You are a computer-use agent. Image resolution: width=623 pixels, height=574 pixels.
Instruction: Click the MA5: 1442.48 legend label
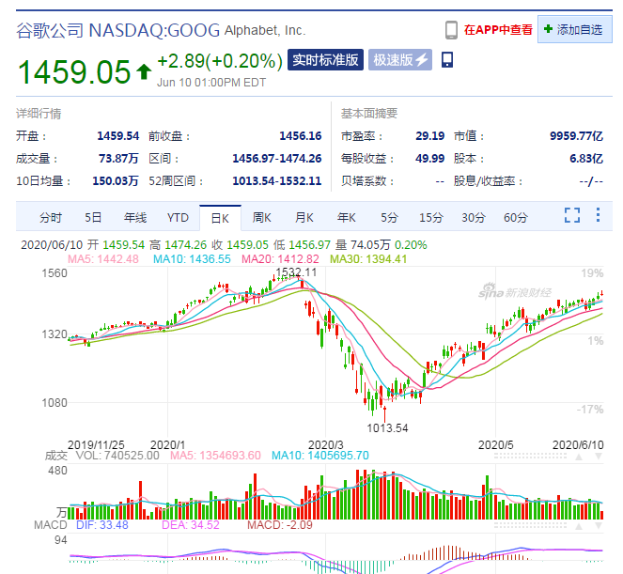(x=103, y=259)
